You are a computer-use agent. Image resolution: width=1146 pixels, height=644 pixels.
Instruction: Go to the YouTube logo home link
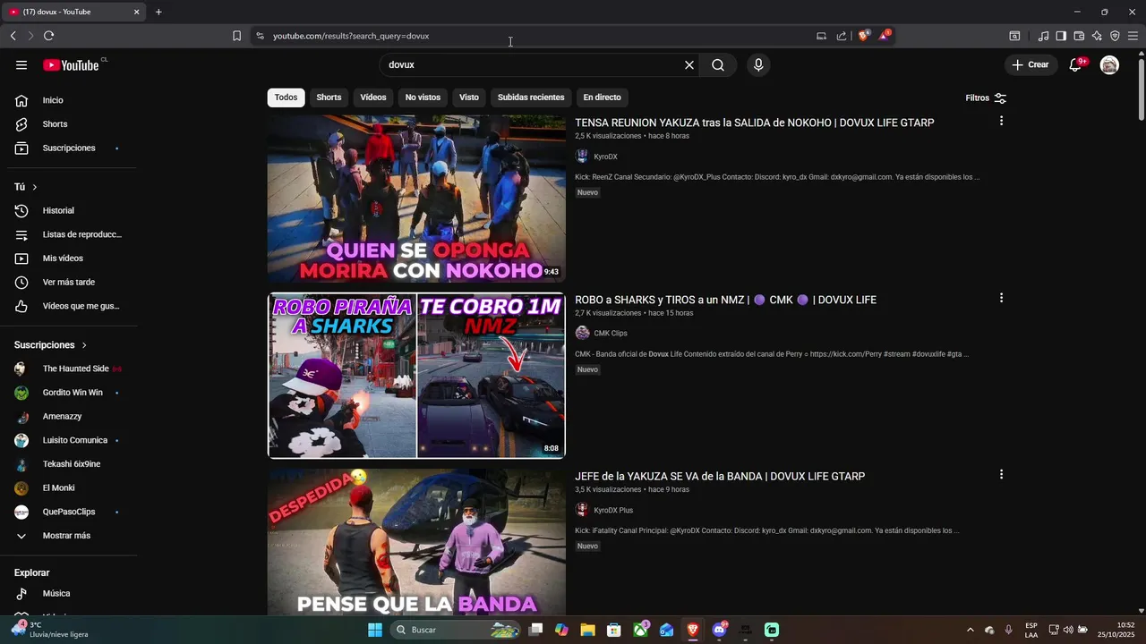click(71, 64)
